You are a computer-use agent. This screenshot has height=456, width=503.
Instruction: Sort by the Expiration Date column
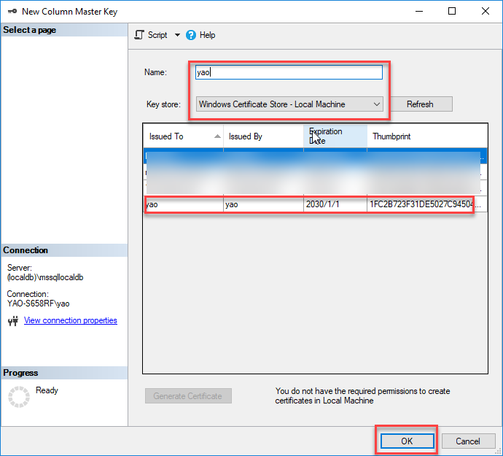point(335,136)
